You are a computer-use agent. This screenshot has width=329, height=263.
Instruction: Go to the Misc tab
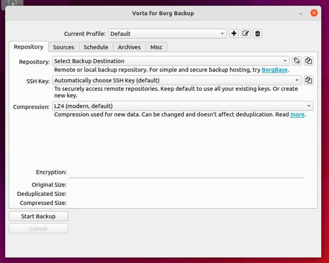click(156, 47)
